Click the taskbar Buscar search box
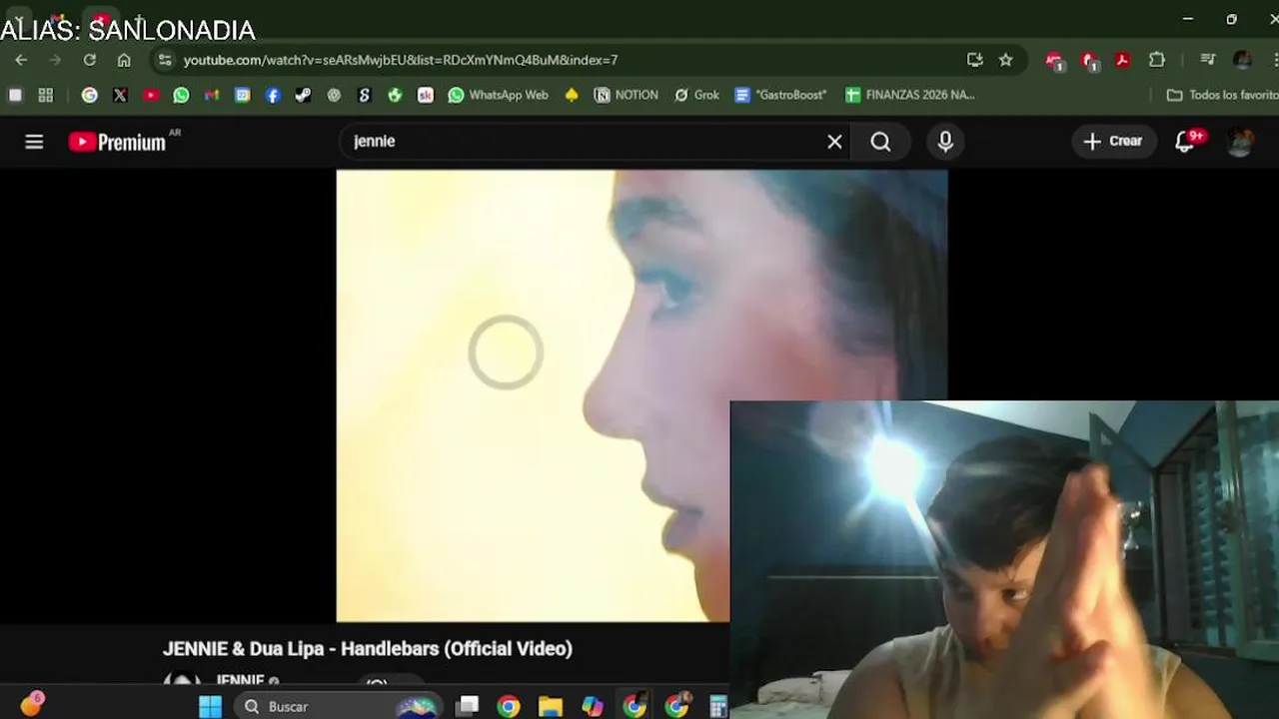The width and height of the screenshot is (1279, 719). [340, 707]
